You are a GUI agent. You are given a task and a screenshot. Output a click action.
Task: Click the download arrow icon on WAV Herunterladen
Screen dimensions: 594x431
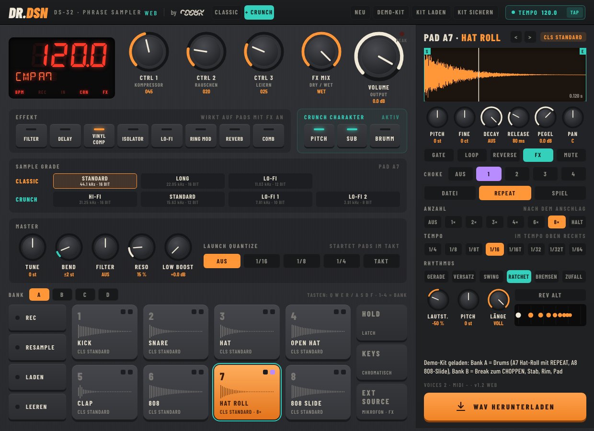click(461, 407)
